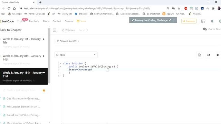Image resolution: width=221 pixels, height=124 pixels.
Task: Open the Contest menu item
Action: pyautogui.click(x=57, y=21)
